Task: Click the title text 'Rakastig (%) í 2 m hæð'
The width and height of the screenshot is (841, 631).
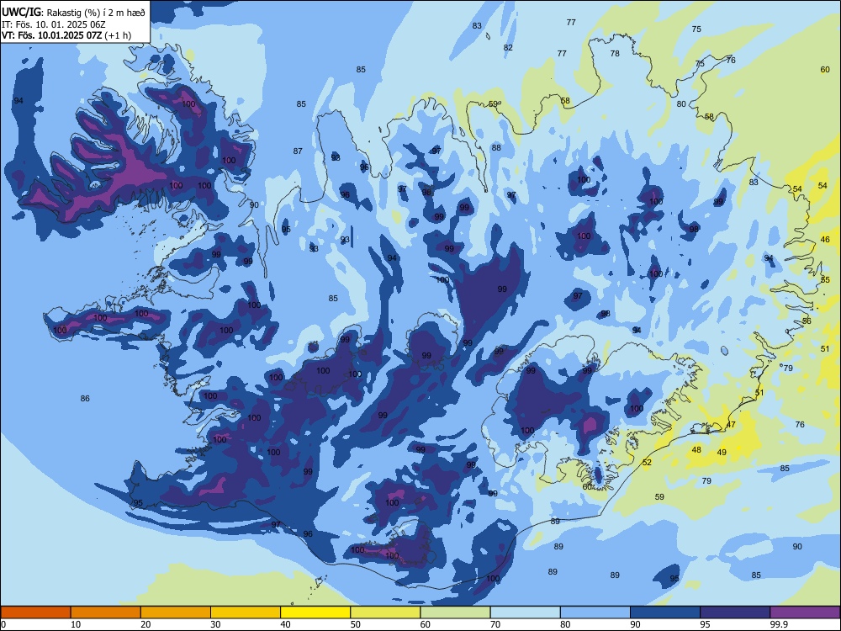Action: point(96,13)
